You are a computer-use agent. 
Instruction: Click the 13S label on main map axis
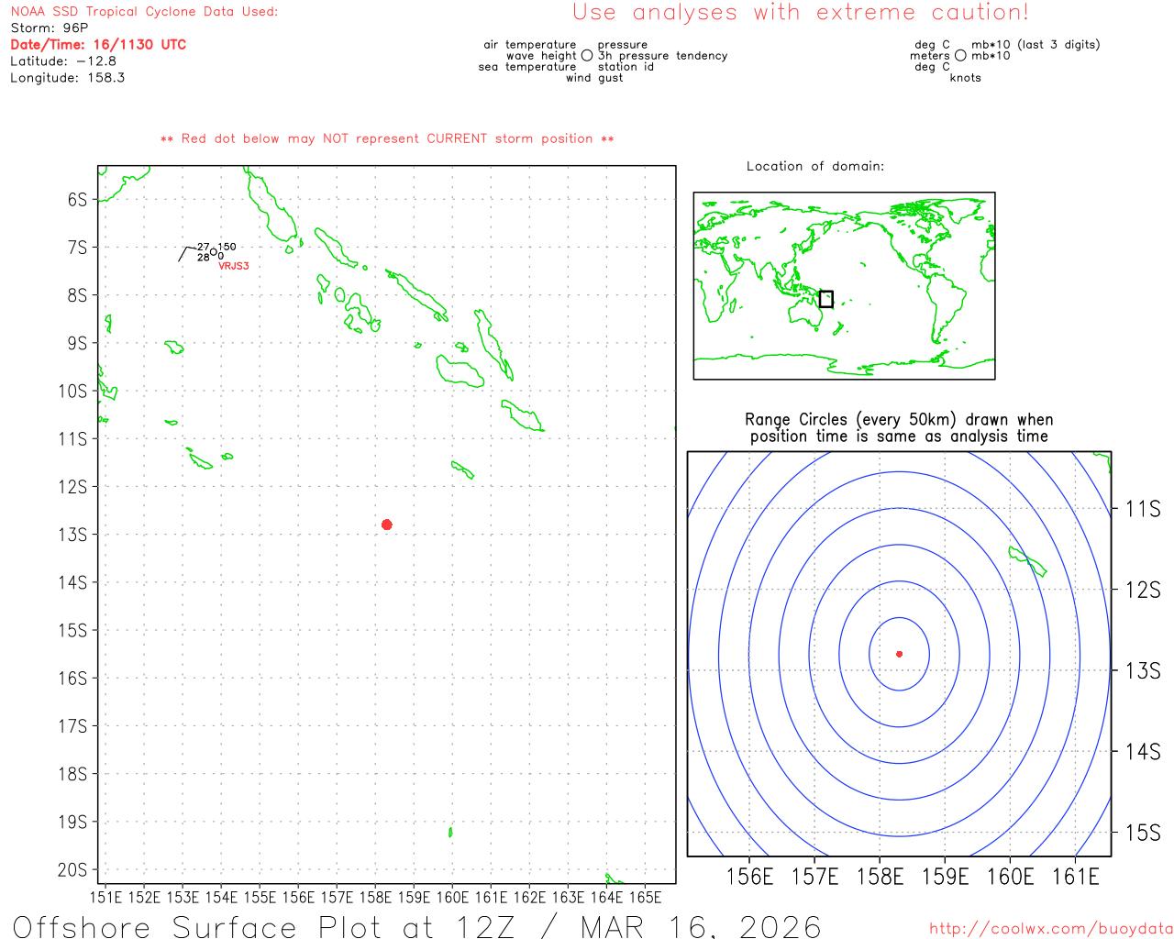coord(73,535)
